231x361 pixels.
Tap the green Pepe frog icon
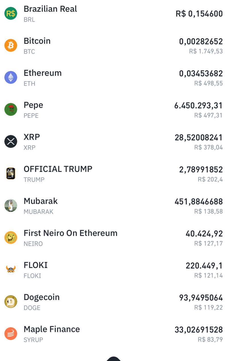[11, 109]
